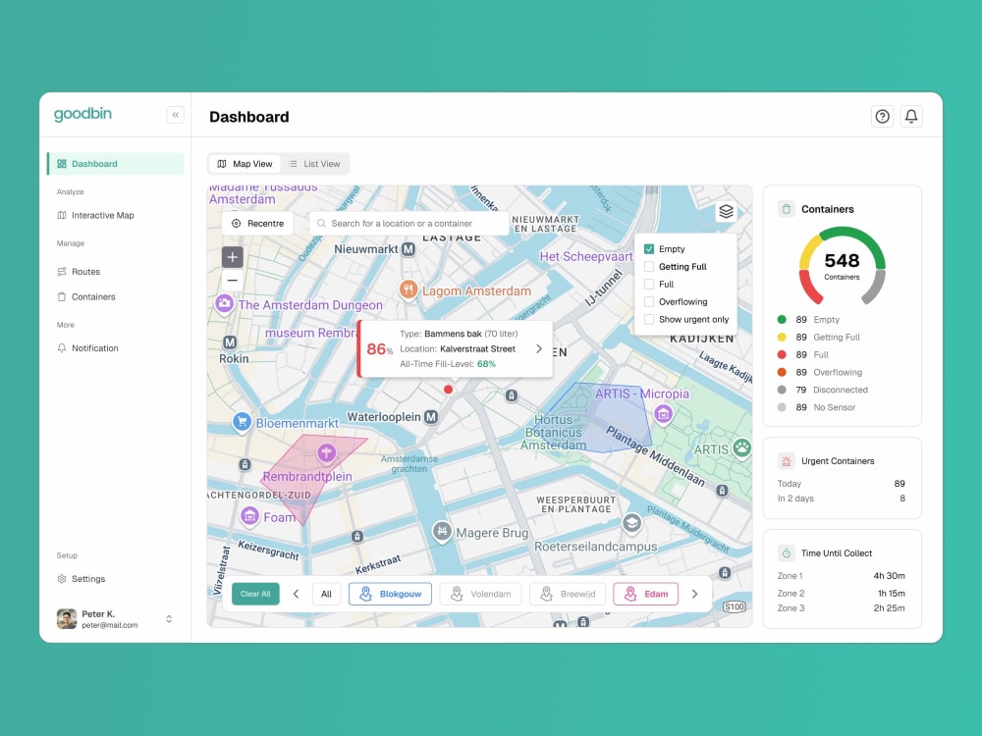This screenshot has width=982, height=736.
Task: Click the Rokin metro icon
Action: click(230, 342)
